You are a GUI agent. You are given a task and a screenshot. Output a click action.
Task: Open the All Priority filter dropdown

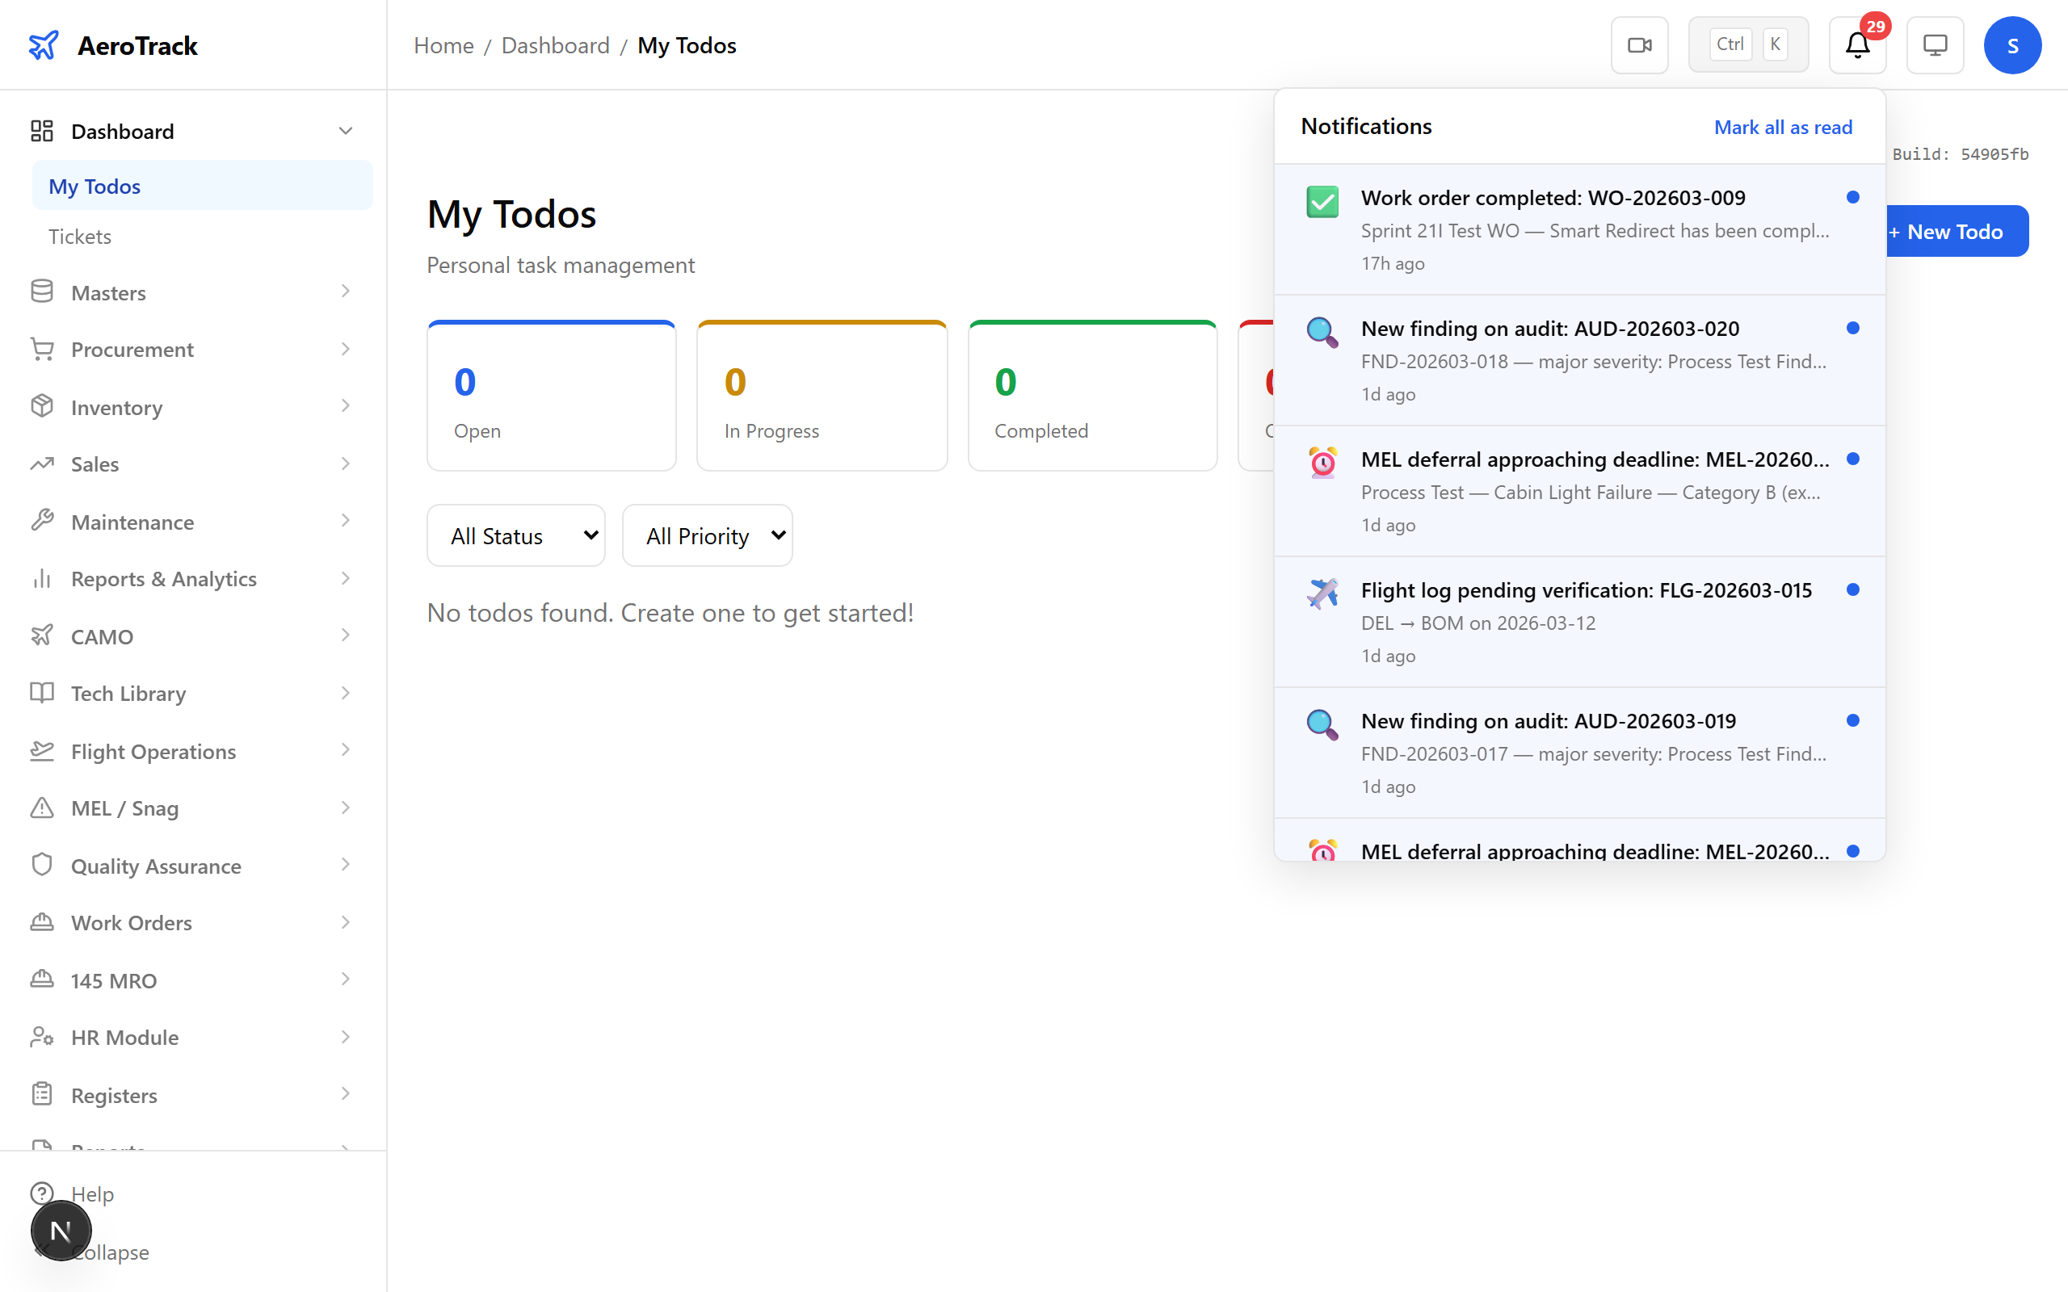(707, 535)
